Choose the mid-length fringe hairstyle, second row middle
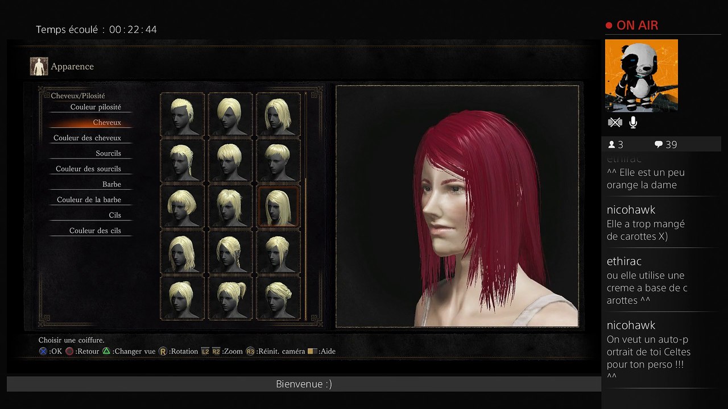Screen dimensions: 728x409 tap(230, 160)
